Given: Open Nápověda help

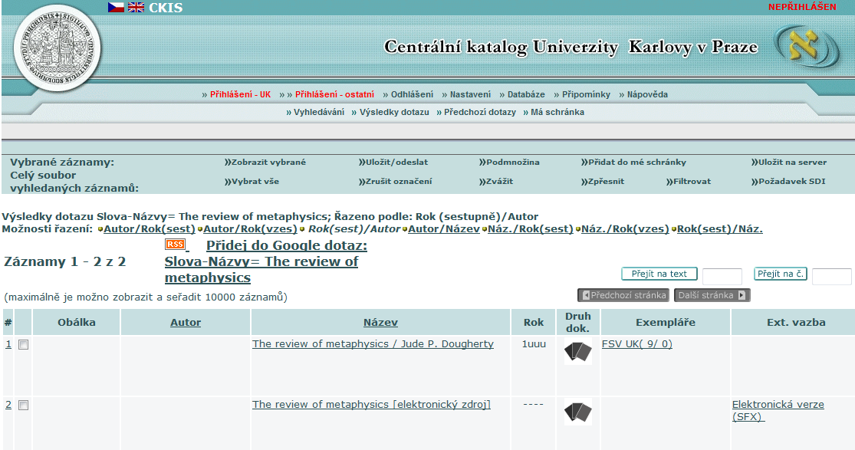Looking at the screenshot, I should [x=647, y=94].
